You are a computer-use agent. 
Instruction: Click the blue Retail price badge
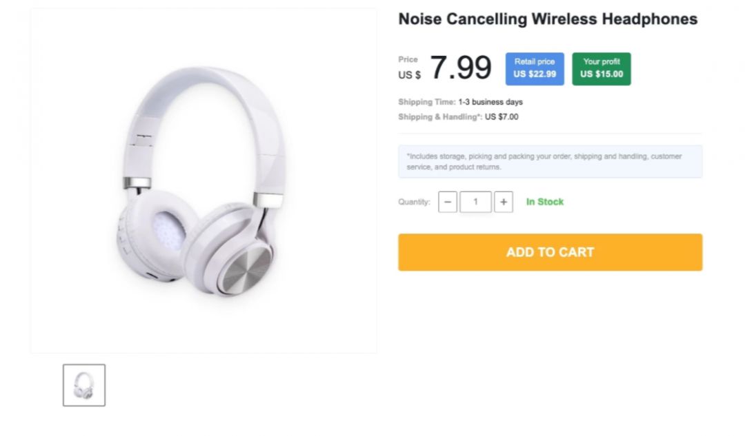[x=535, y=69]
